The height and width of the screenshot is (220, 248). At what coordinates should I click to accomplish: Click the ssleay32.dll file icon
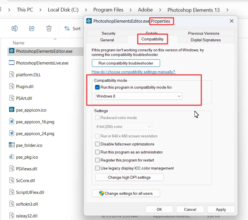pyautogui.click(x=12, y=216)
